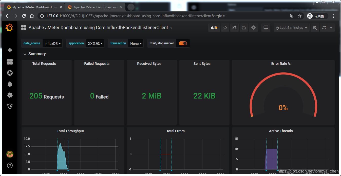341x176 pixels.
Task: Reload the browser page
Action: 24,16
